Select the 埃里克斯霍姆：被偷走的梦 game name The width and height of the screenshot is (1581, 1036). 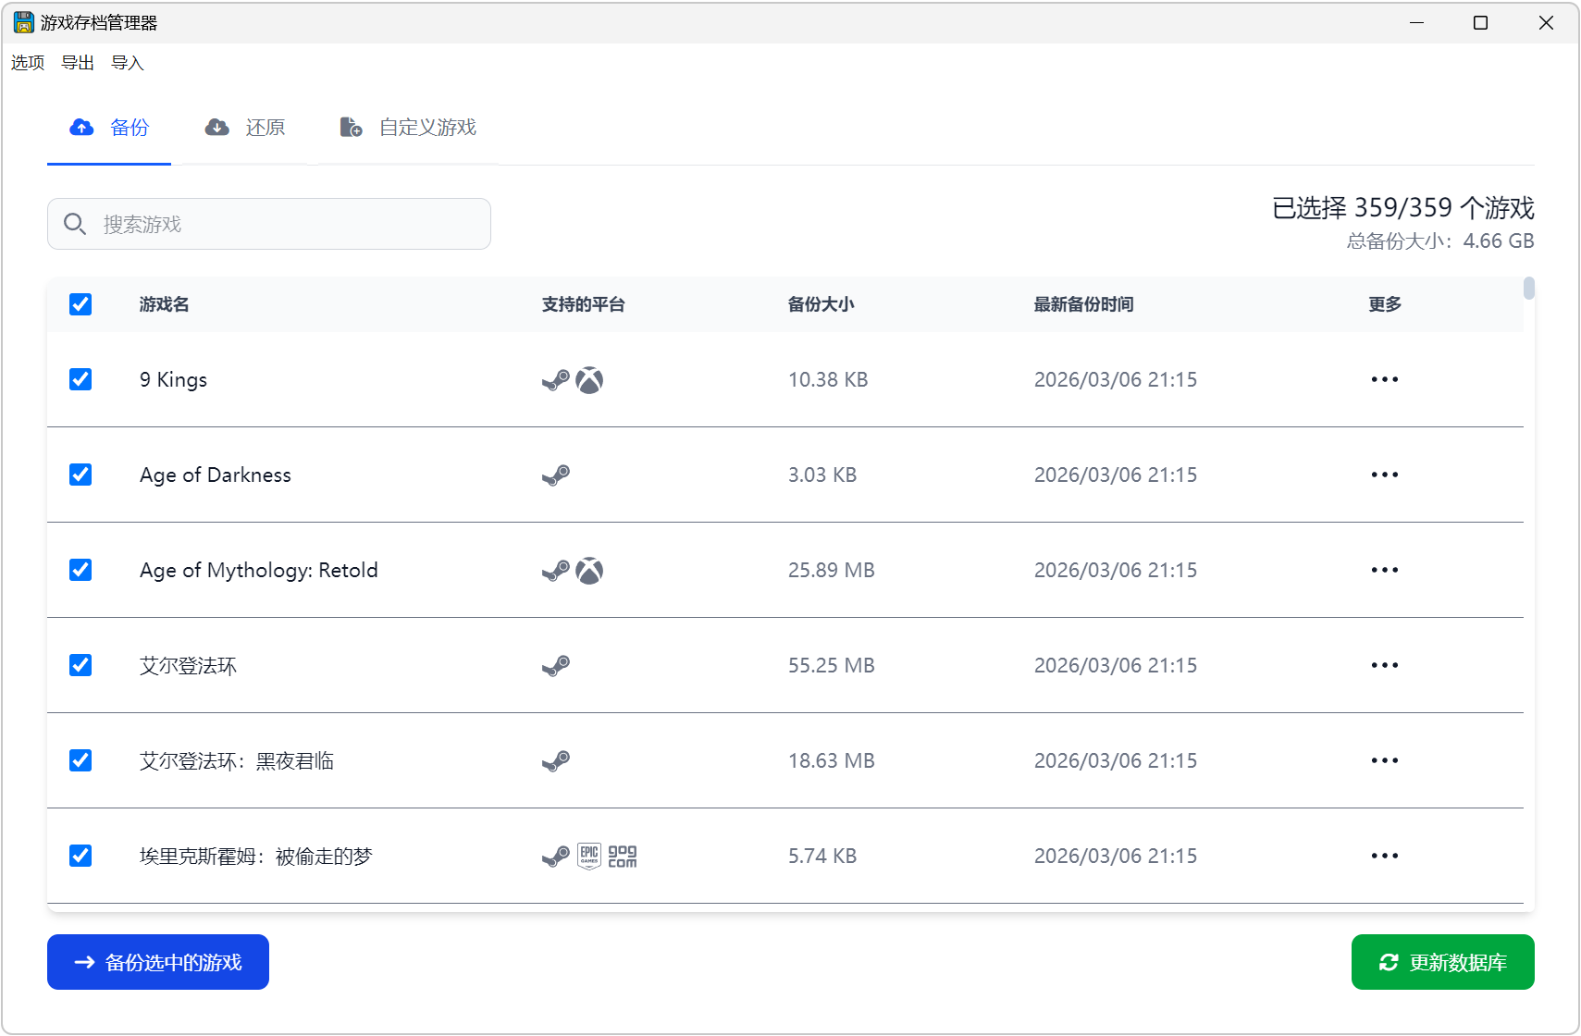pos(256,856)
